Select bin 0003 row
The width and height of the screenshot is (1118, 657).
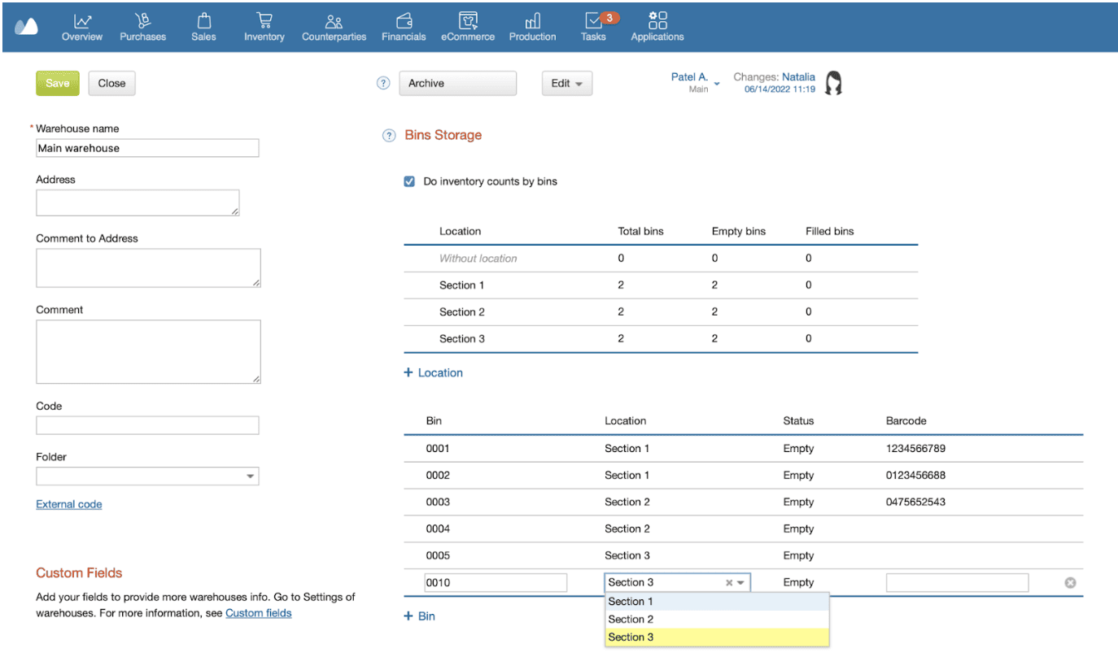[744, 503]
